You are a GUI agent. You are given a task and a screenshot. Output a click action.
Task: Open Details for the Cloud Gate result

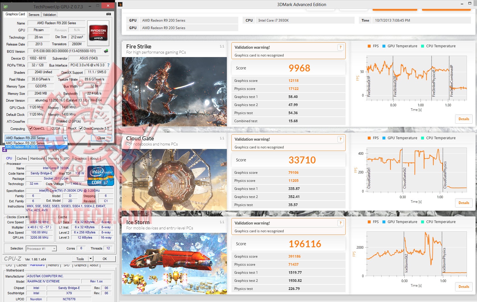click(464, 203)
